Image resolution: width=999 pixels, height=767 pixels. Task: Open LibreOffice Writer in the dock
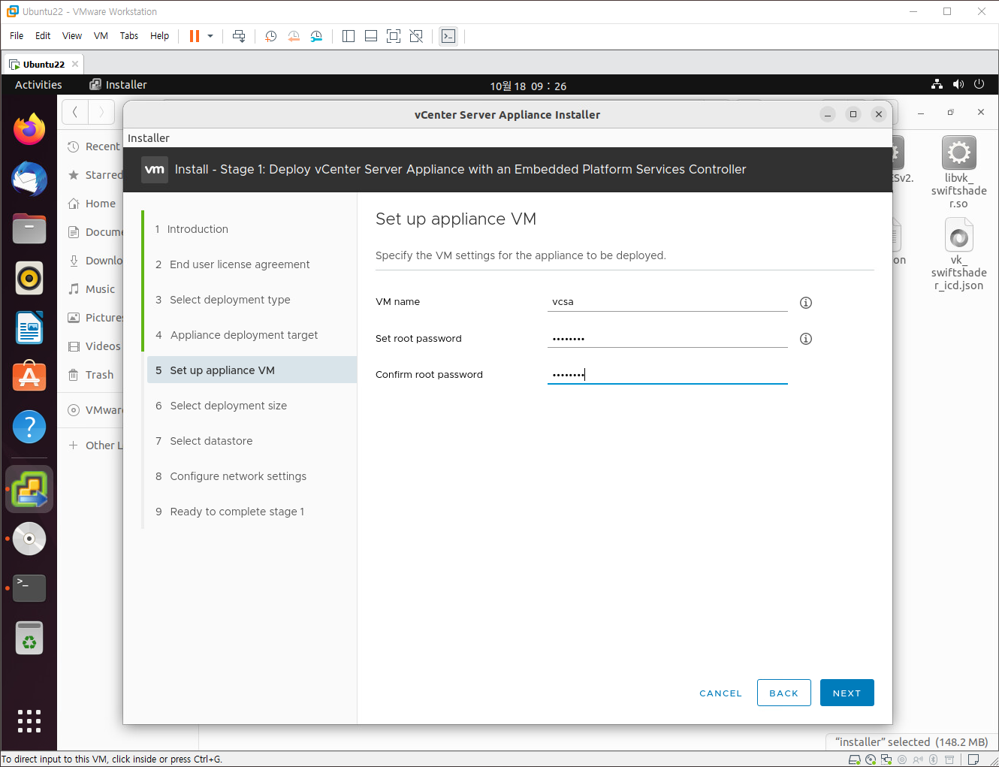(29, 328)
